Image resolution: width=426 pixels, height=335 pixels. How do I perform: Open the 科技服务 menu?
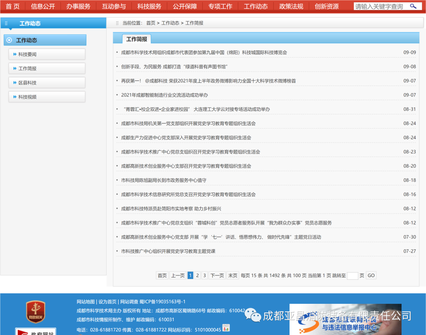tap(149, 6)
